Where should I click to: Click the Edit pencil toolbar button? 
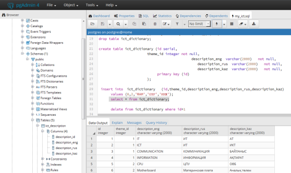point(166,24)
